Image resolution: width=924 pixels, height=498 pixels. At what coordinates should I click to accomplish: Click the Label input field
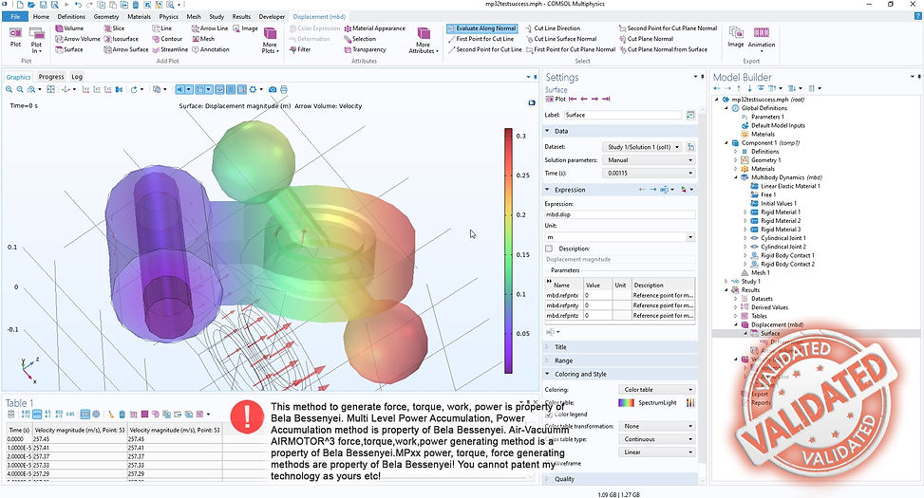click(x=623, y=115)
